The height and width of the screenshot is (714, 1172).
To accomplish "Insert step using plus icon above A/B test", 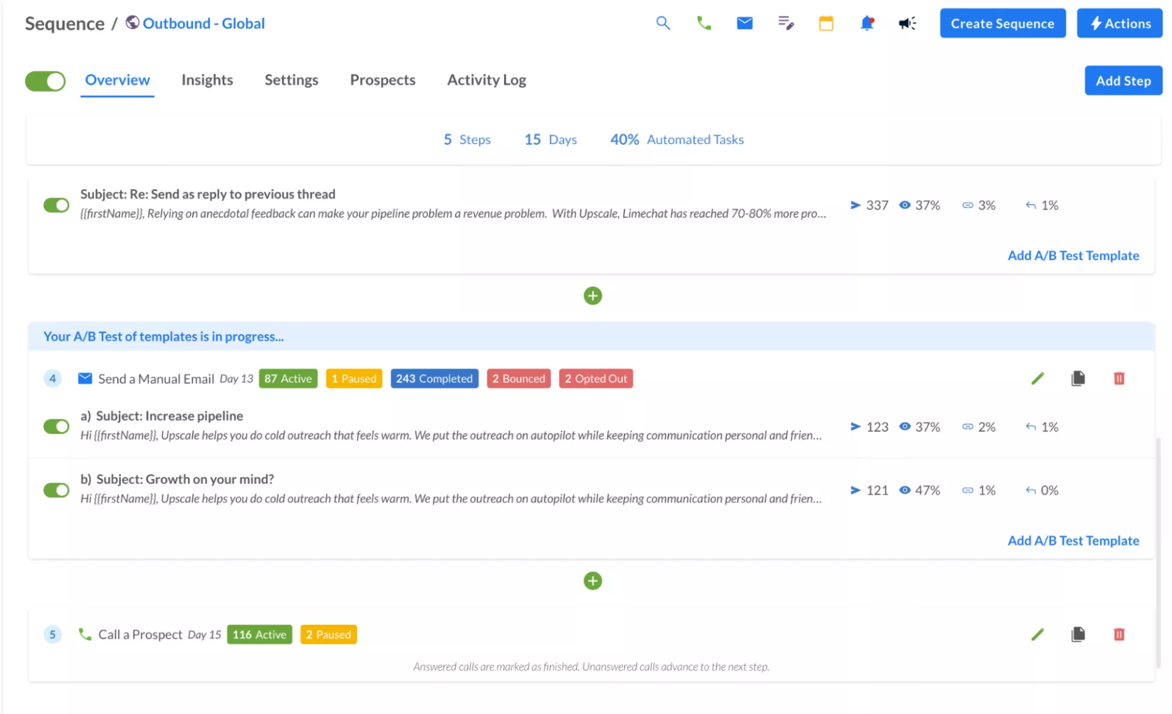I will (x=592, y=295).
